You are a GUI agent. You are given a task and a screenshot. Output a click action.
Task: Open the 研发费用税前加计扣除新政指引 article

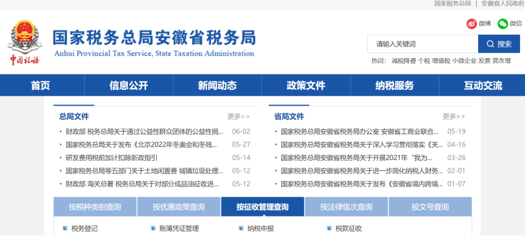coord(111,158)
